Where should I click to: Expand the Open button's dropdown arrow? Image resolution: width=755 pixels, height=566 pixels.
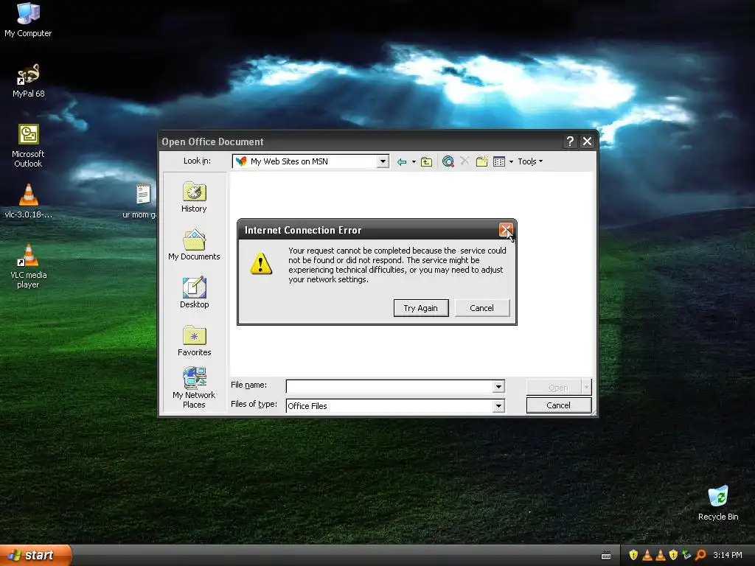click(586, 388)
